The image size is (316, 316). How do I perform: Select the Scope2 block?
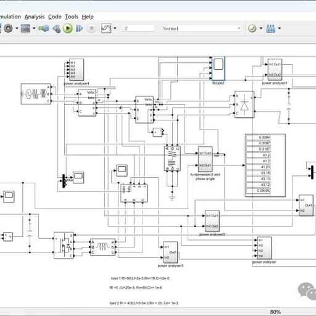218,69
